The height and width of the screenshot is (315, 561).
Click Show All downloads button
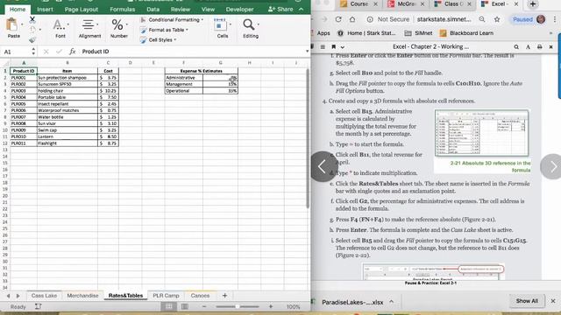coord(526,301)
